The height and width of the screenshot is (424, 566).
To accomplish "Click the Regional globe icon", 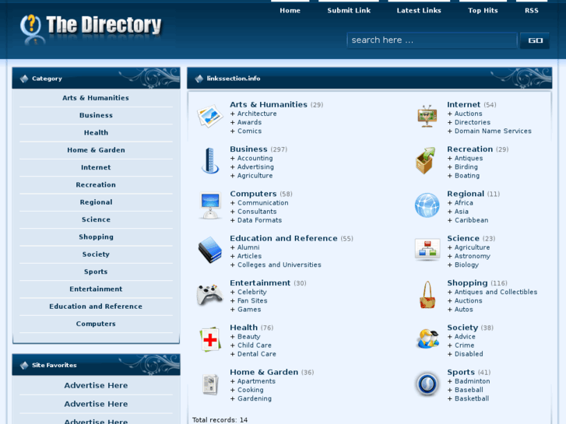I will 427,205.
